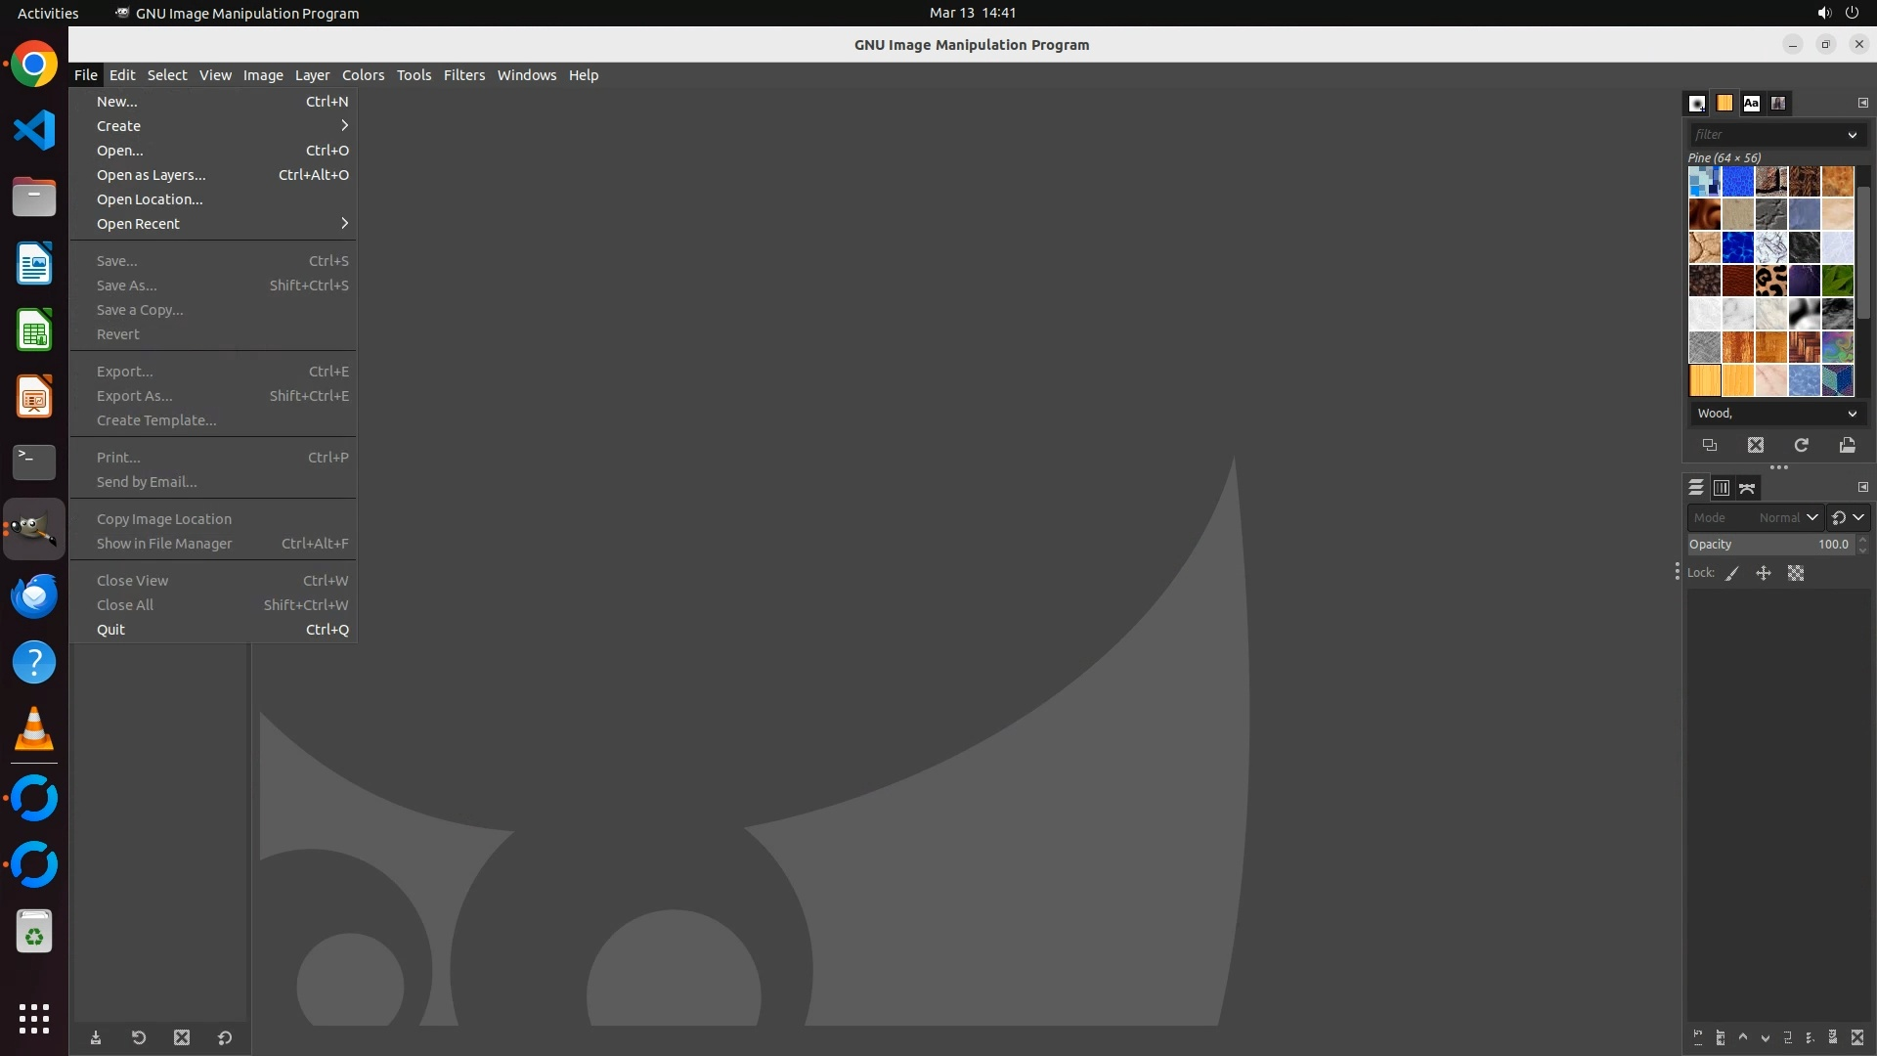Open pattern as image icon
Image resolution: width=1877 pixels, height=1056 pixels.
click(x=1847, y=445)
